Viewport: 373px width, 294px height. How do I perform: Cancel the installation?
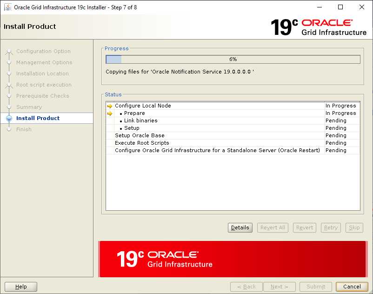point(352,287)
